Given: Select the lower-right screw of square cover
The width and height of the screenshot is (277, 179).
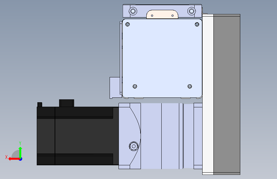Looking at the screenshot, I should pyautogui.click(x=190, y=86).
